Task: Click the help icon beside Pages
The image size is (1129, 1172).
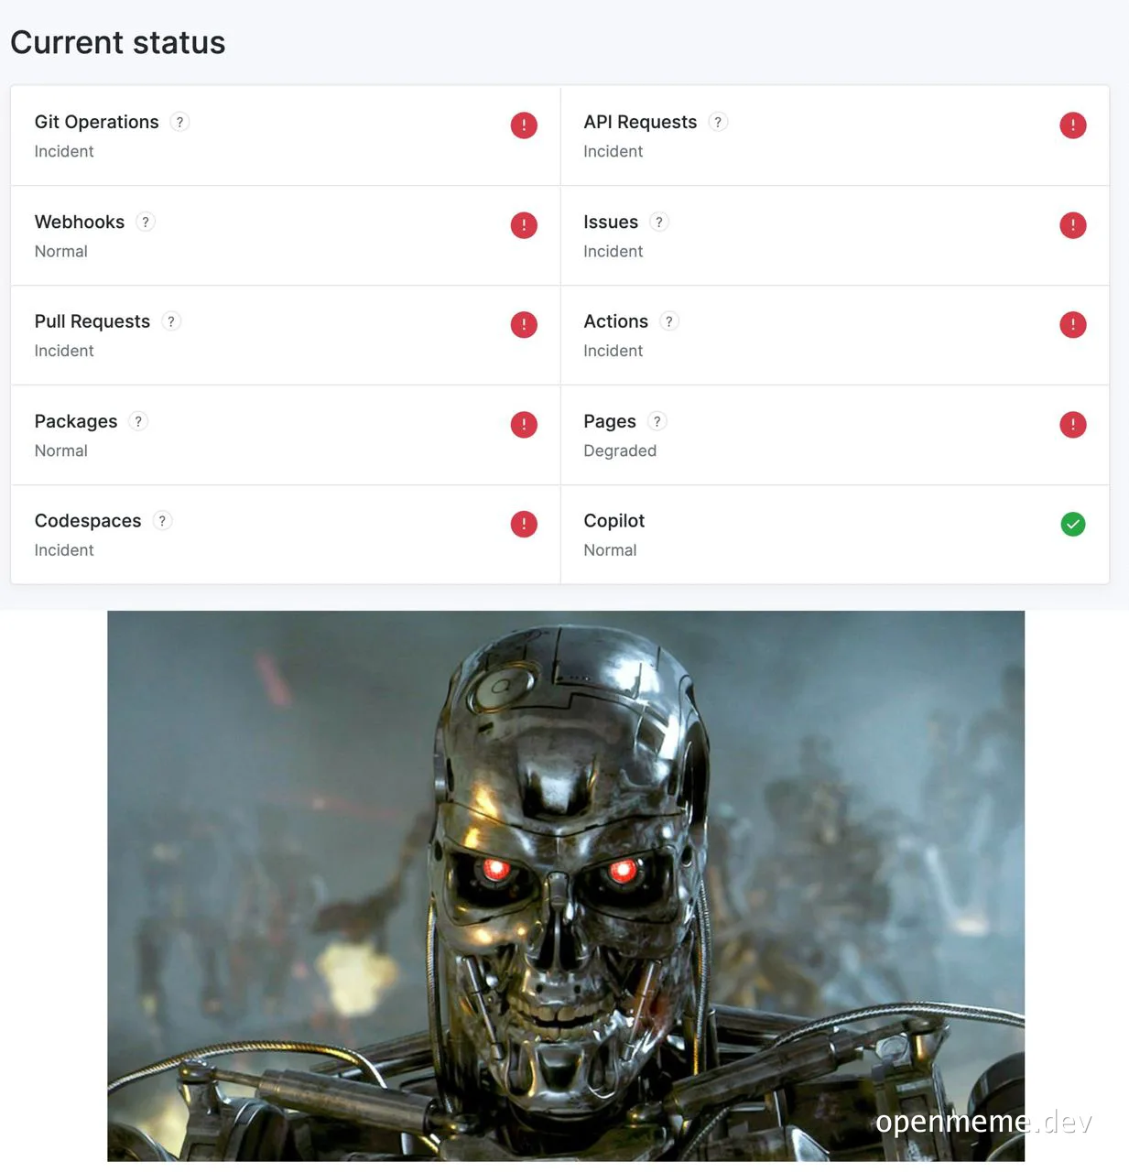Action: click(657, 421)
